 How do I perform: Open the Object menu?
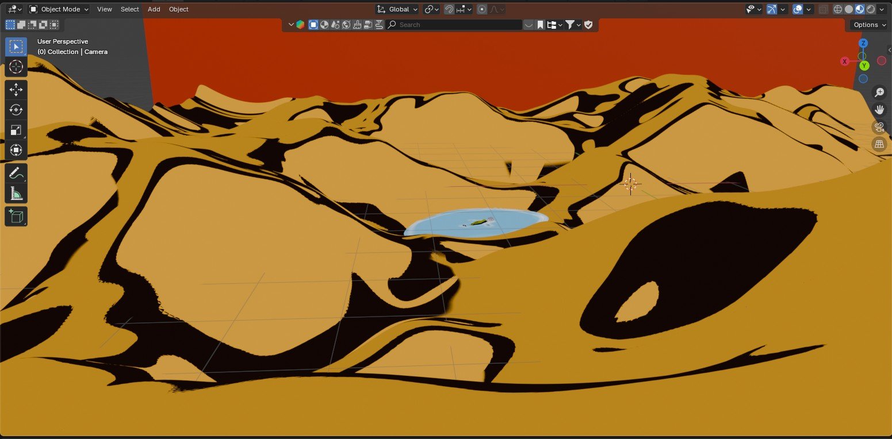179,9
